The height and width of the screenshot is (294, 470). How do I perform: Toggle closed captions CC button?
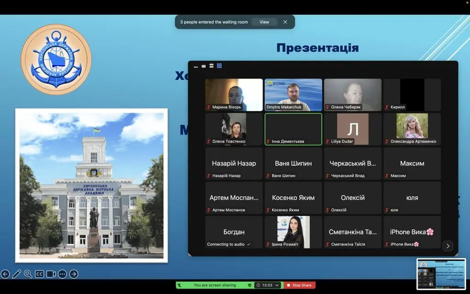39,274
